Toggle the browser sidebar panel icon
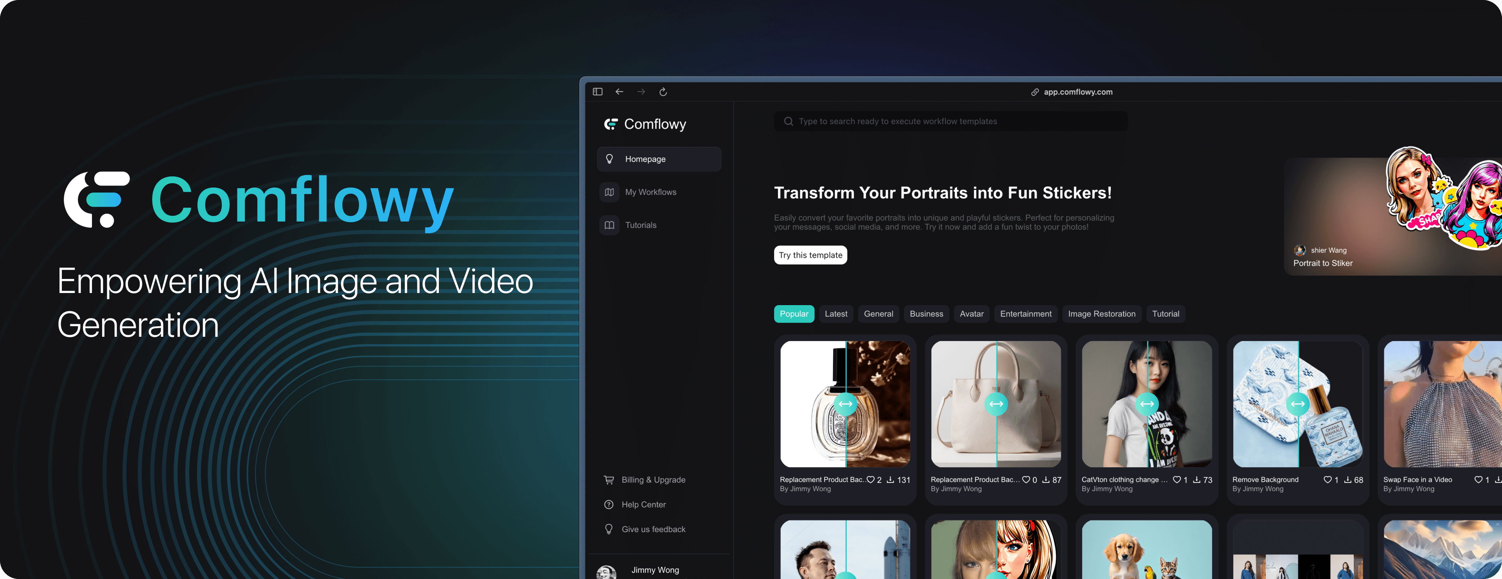Image resolution: width=1502 pixels, height=579 pixels. (x=597, y=91)
